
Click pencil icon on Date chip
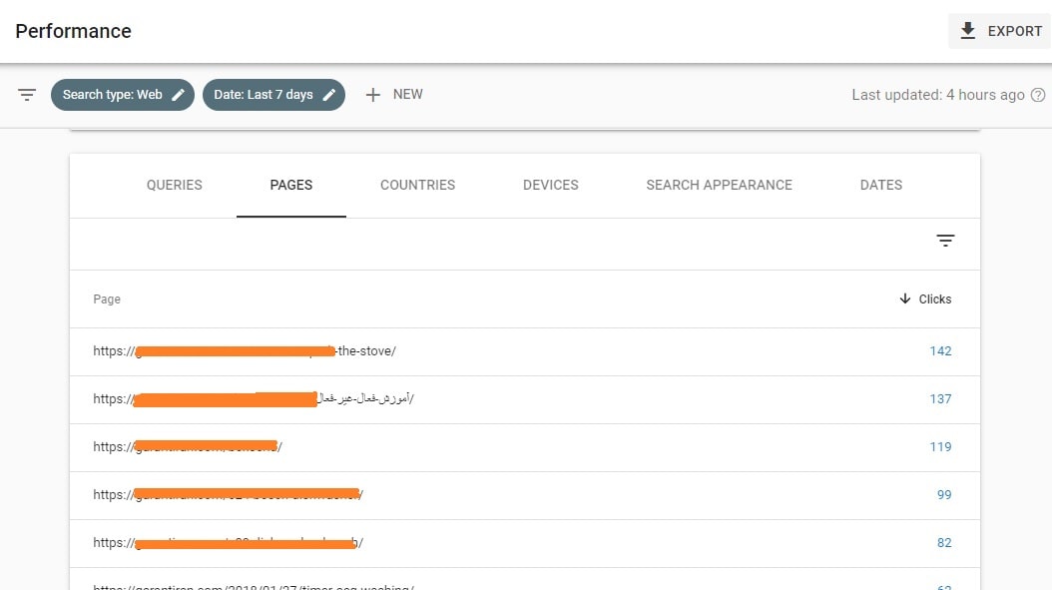(x=329, y=95)
